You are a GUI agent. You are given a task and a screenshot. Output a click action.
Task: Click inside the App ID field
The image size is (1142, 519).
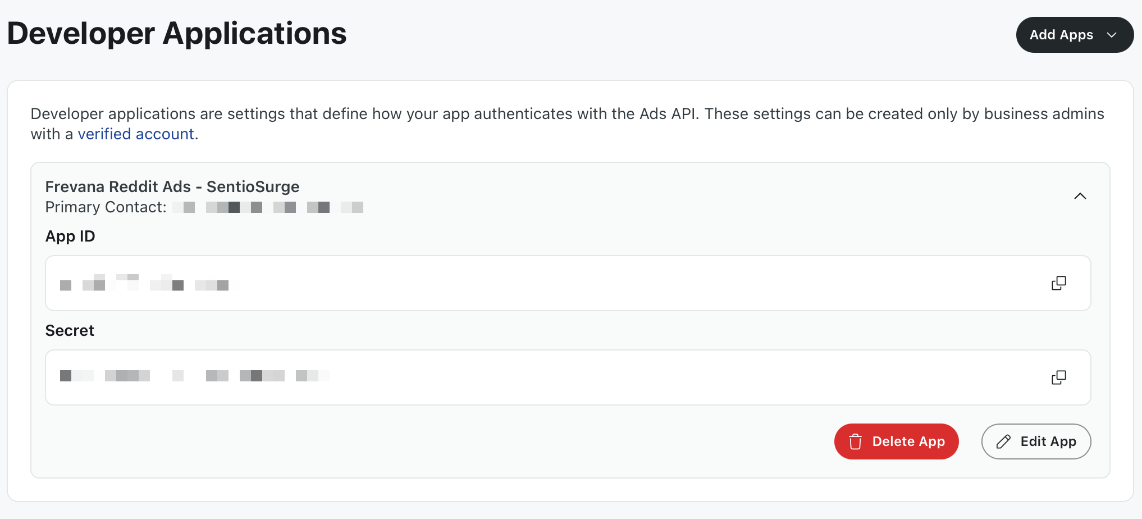(x=568, y=283)
